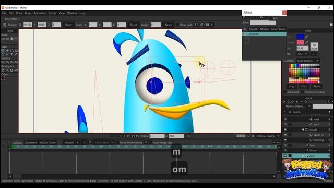
Task: Select the third Bone tool icon
Action: pos(11,39)
